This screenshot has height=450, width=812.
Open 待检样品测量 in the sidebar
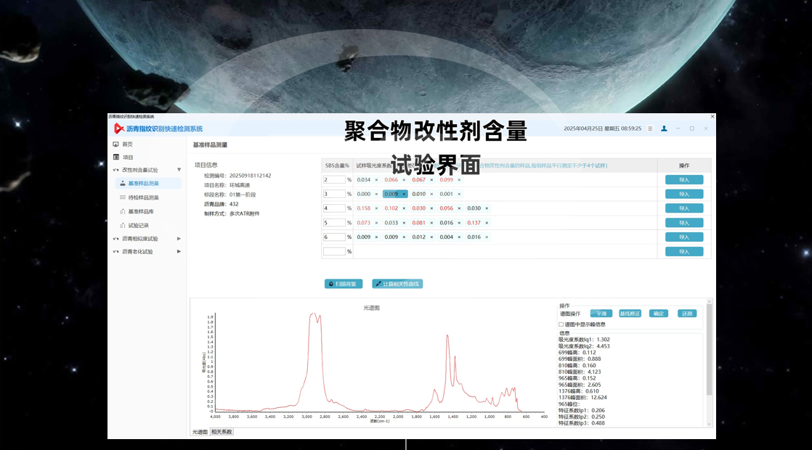[x=143, y=197]
